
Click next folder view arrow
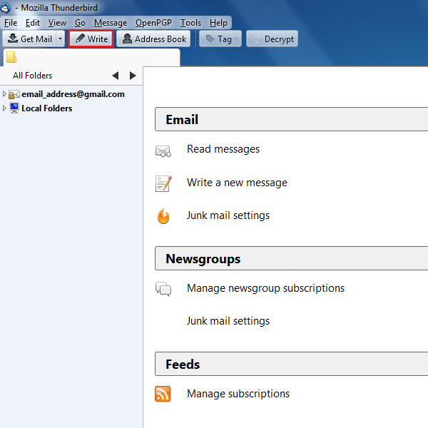pos(133,76)
